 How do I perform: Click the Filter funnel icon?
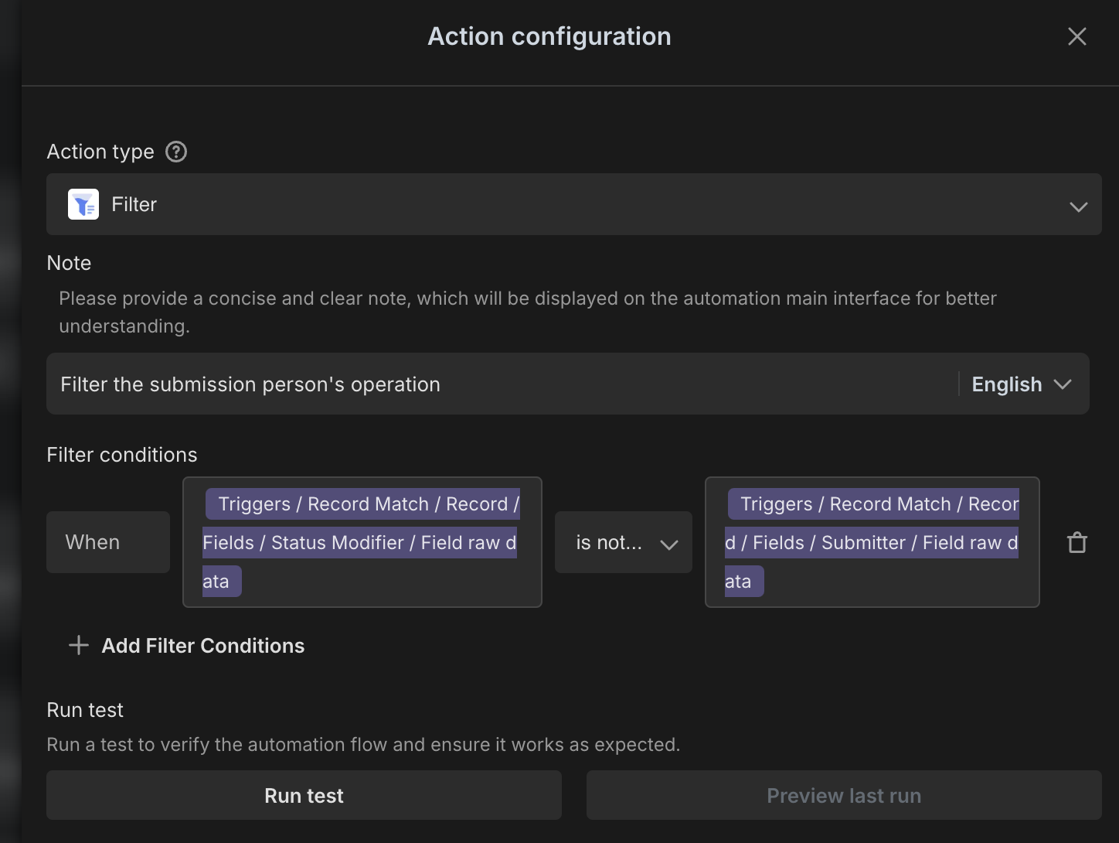click(83, 204)
